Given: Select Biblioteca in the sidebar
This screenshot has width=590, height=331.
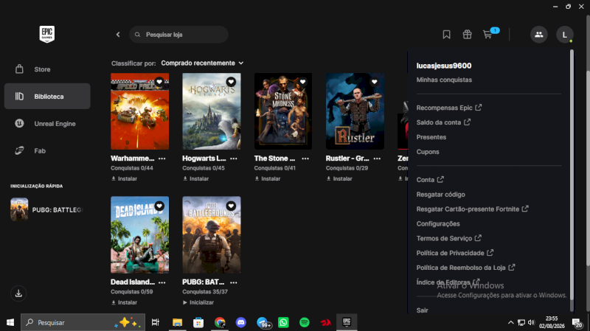Looking at the screenshot, I should coord(47,97).
